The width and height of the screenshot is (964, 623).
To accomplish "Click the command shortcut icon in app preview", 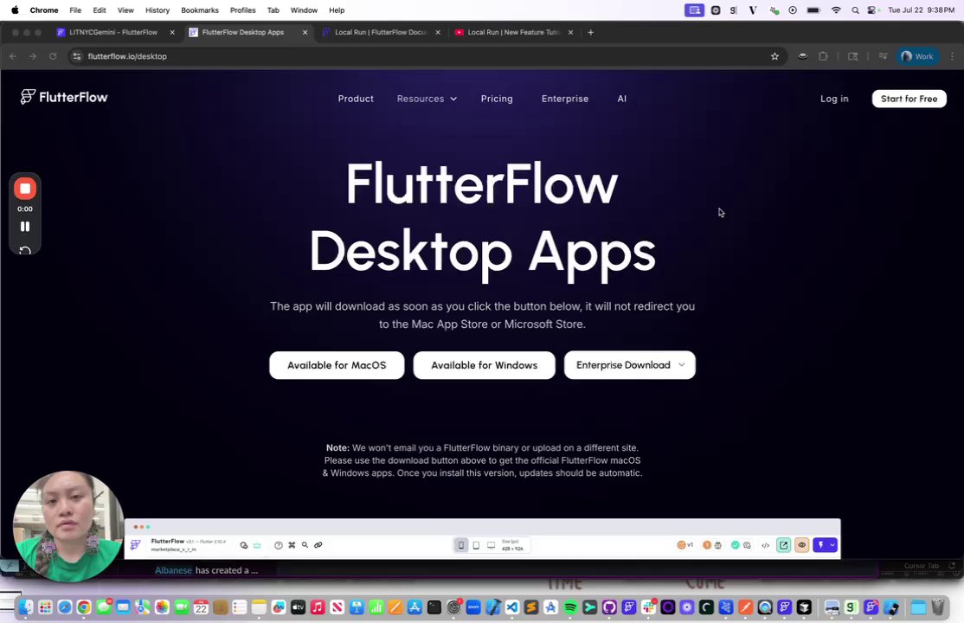I will [x=292, y=545].
